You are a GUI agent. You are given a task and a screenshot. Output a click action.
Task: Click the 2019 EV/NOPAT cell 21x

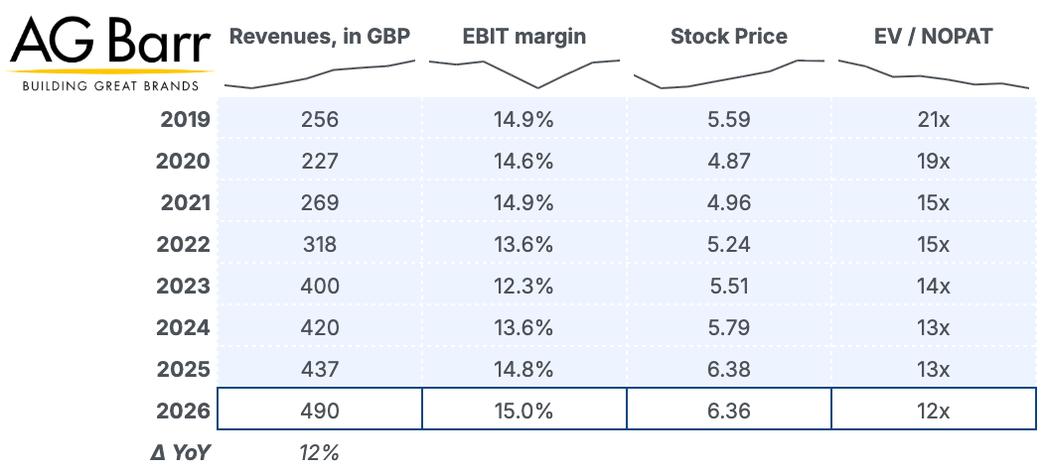934,119
